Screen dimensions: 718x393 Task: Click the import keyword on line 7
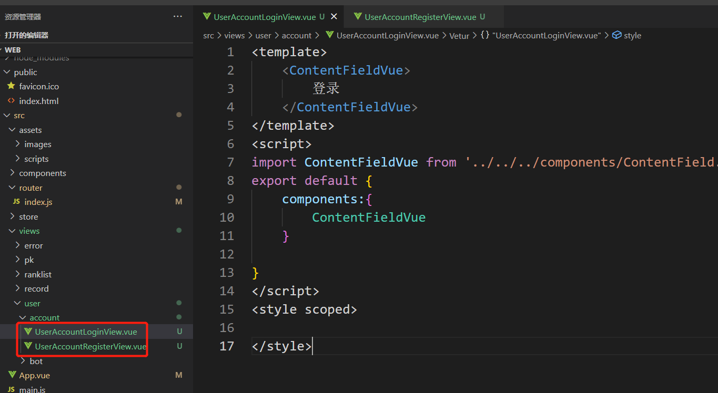[x=274, y=162]
